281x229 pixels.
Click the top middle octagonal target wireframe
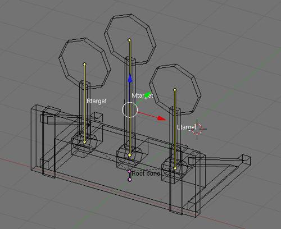click(x=130, y=39)
